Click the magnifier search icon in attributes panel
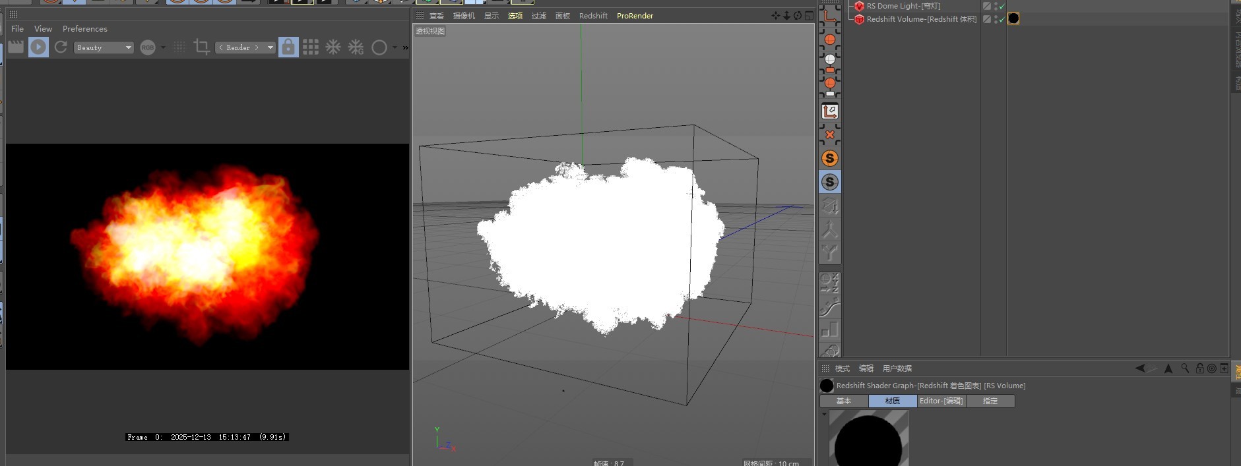Image resolution: width=1241 pixels, height=466 pixels. tap(1185, 368)
